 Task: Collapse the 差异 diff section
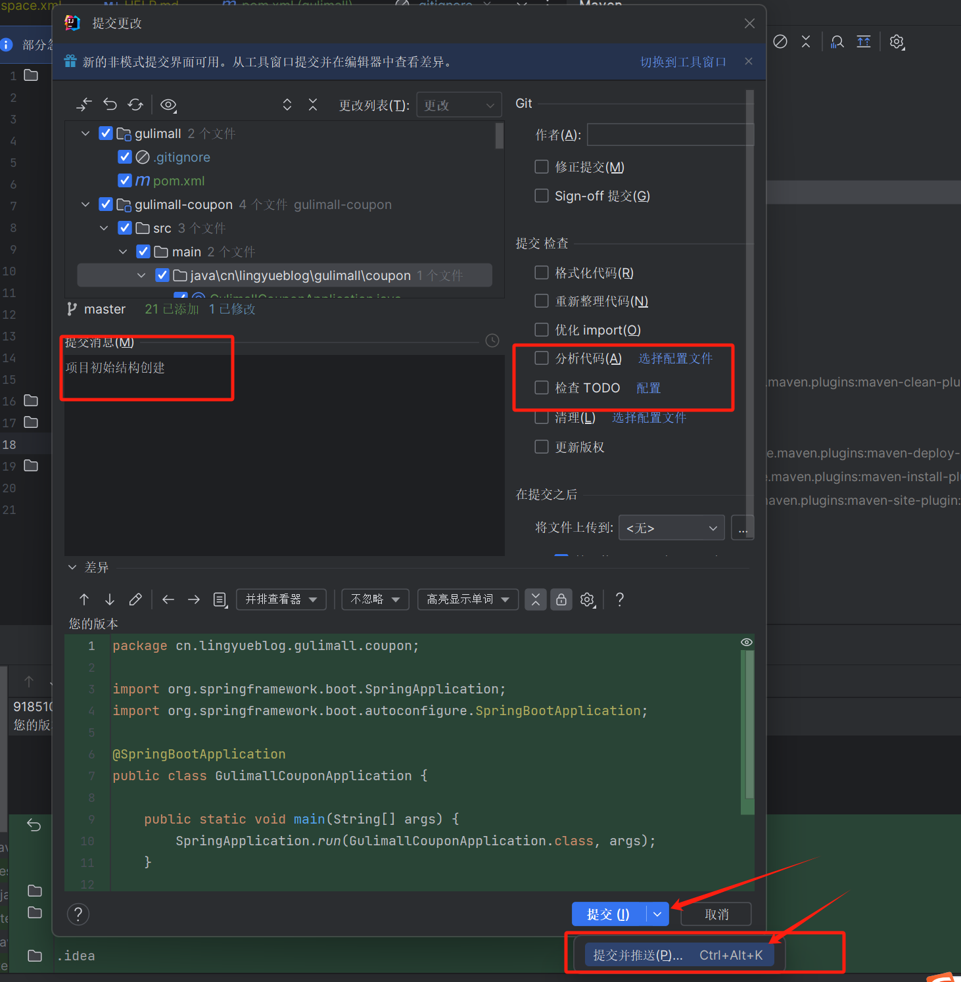[x=72, y=567]
